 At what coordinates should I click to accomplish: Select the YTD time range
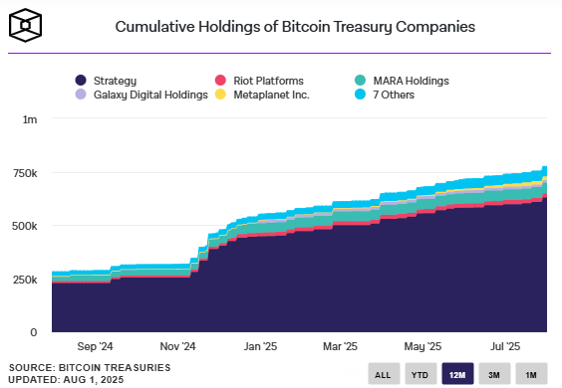pyautogui.click(x=421, y=374)
